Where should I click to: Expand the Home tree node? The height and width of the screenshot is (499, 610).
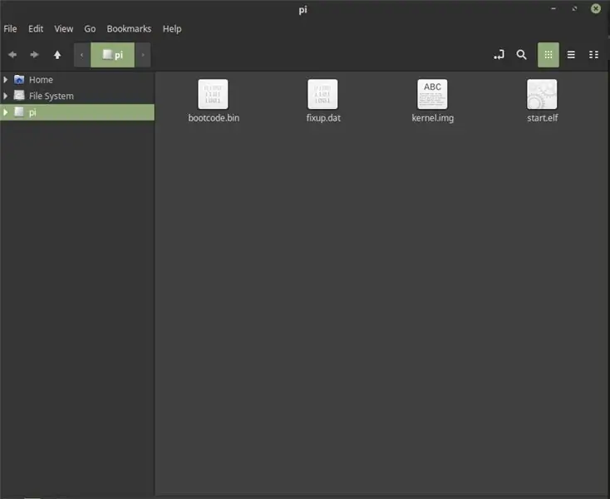(x=6, y=80)
